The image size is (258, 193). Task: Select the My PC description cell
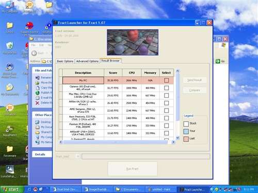[x=83, y=80]
